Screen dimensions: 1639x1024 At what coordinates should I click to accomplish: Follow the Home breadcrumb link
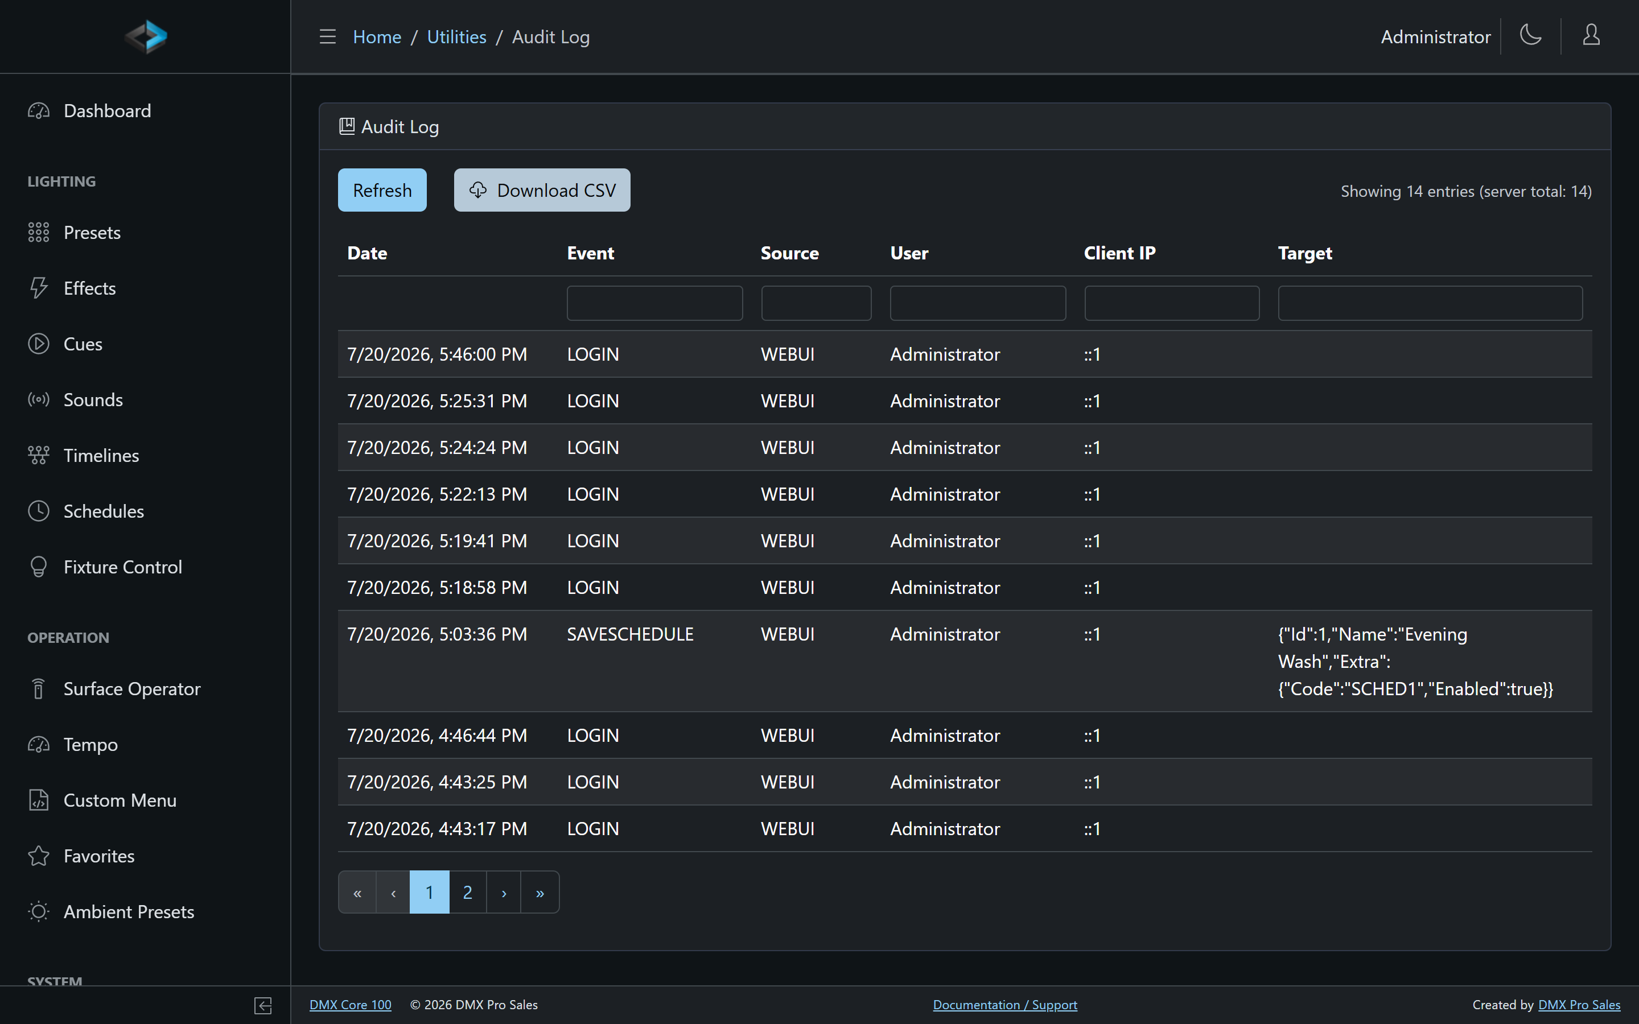(x=377, y=36)
